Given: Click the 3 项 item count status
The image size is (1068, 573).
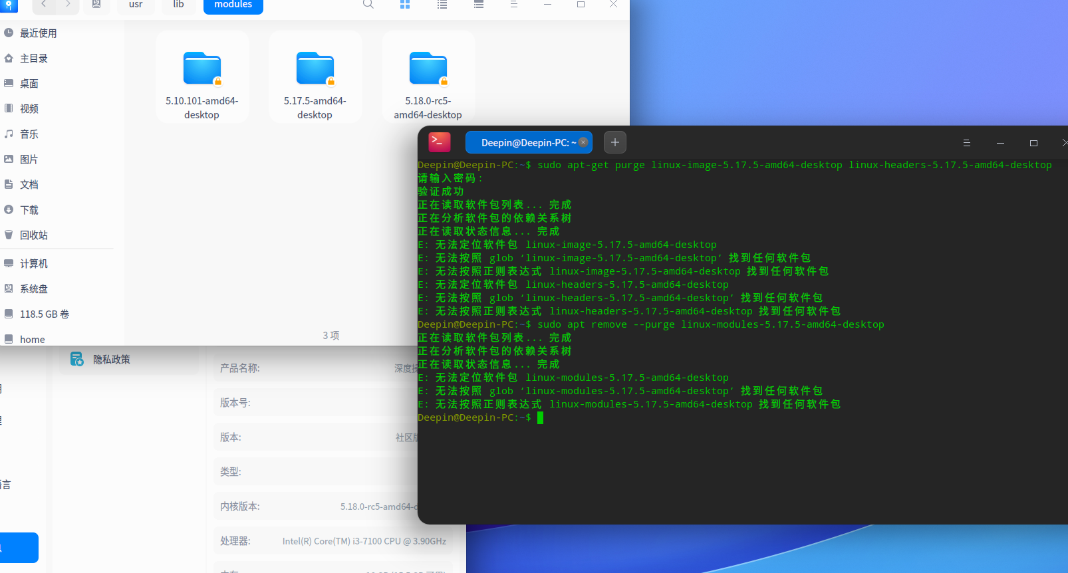Looking at the screenshot, I should click(x=331, y=336).
